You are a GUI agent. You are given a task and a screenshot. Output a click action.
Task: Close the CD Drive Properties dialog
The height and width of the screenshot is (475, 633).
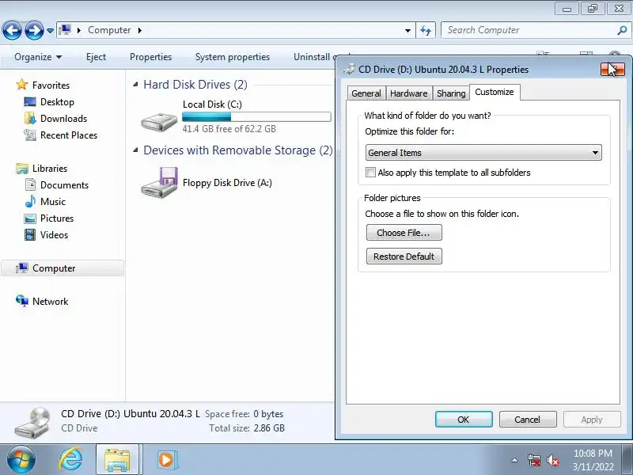pos(612,69)
